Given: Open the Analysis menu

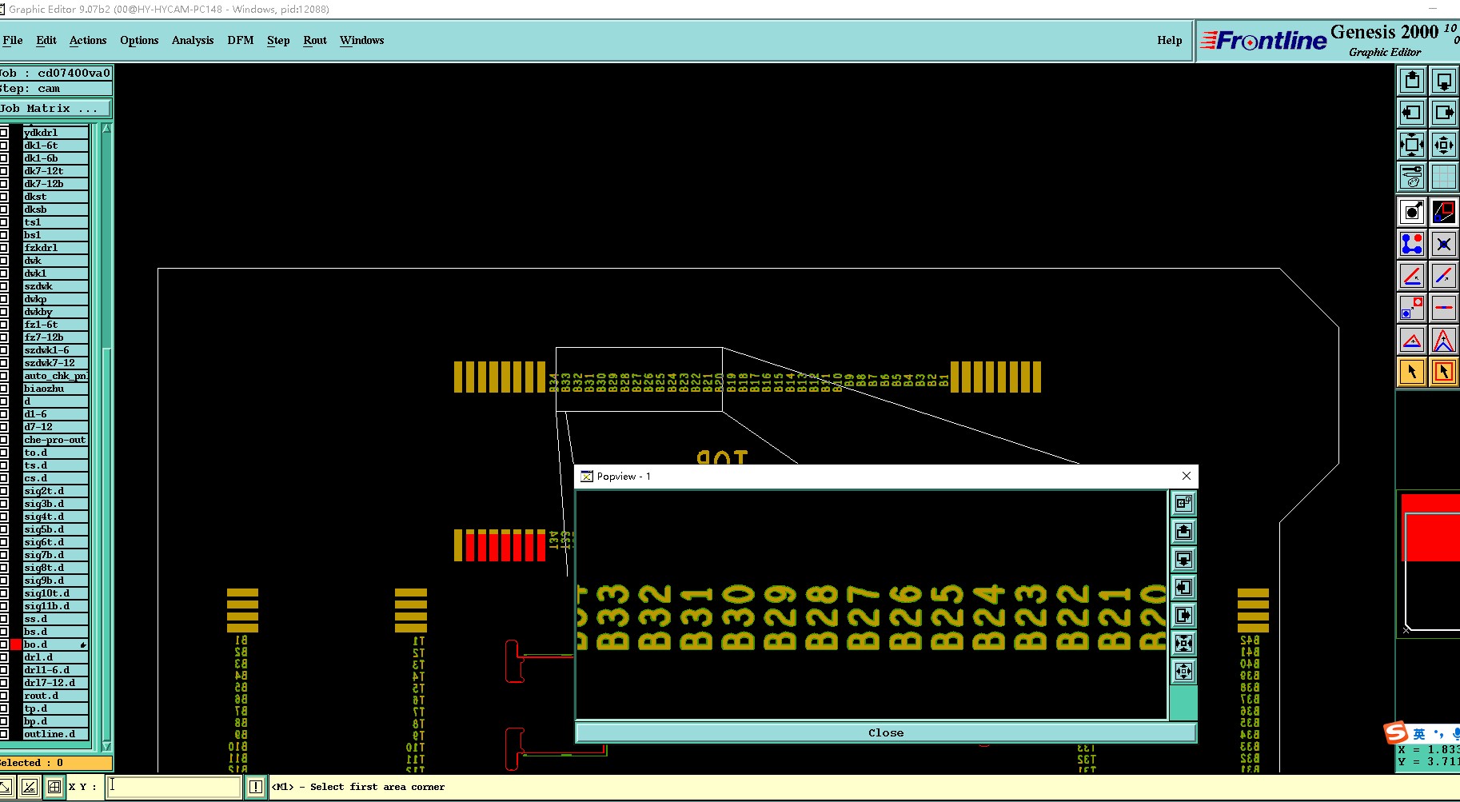Looking at the screenshot, I should coord(193,40).
